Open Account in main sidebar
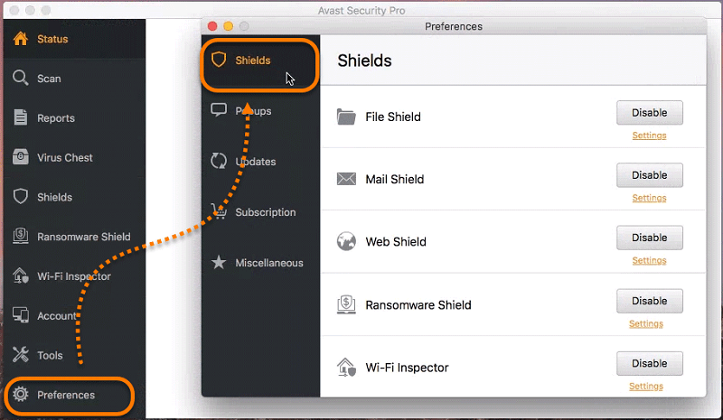Screen dimensions: 723x420 click(x=57, y=316)
